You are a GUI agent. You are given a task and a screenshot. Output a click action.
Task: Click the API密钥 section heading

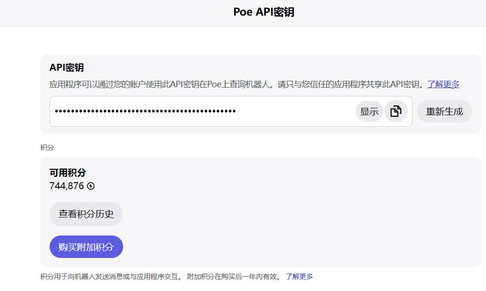pyautogui.click(x=67, y=67)
